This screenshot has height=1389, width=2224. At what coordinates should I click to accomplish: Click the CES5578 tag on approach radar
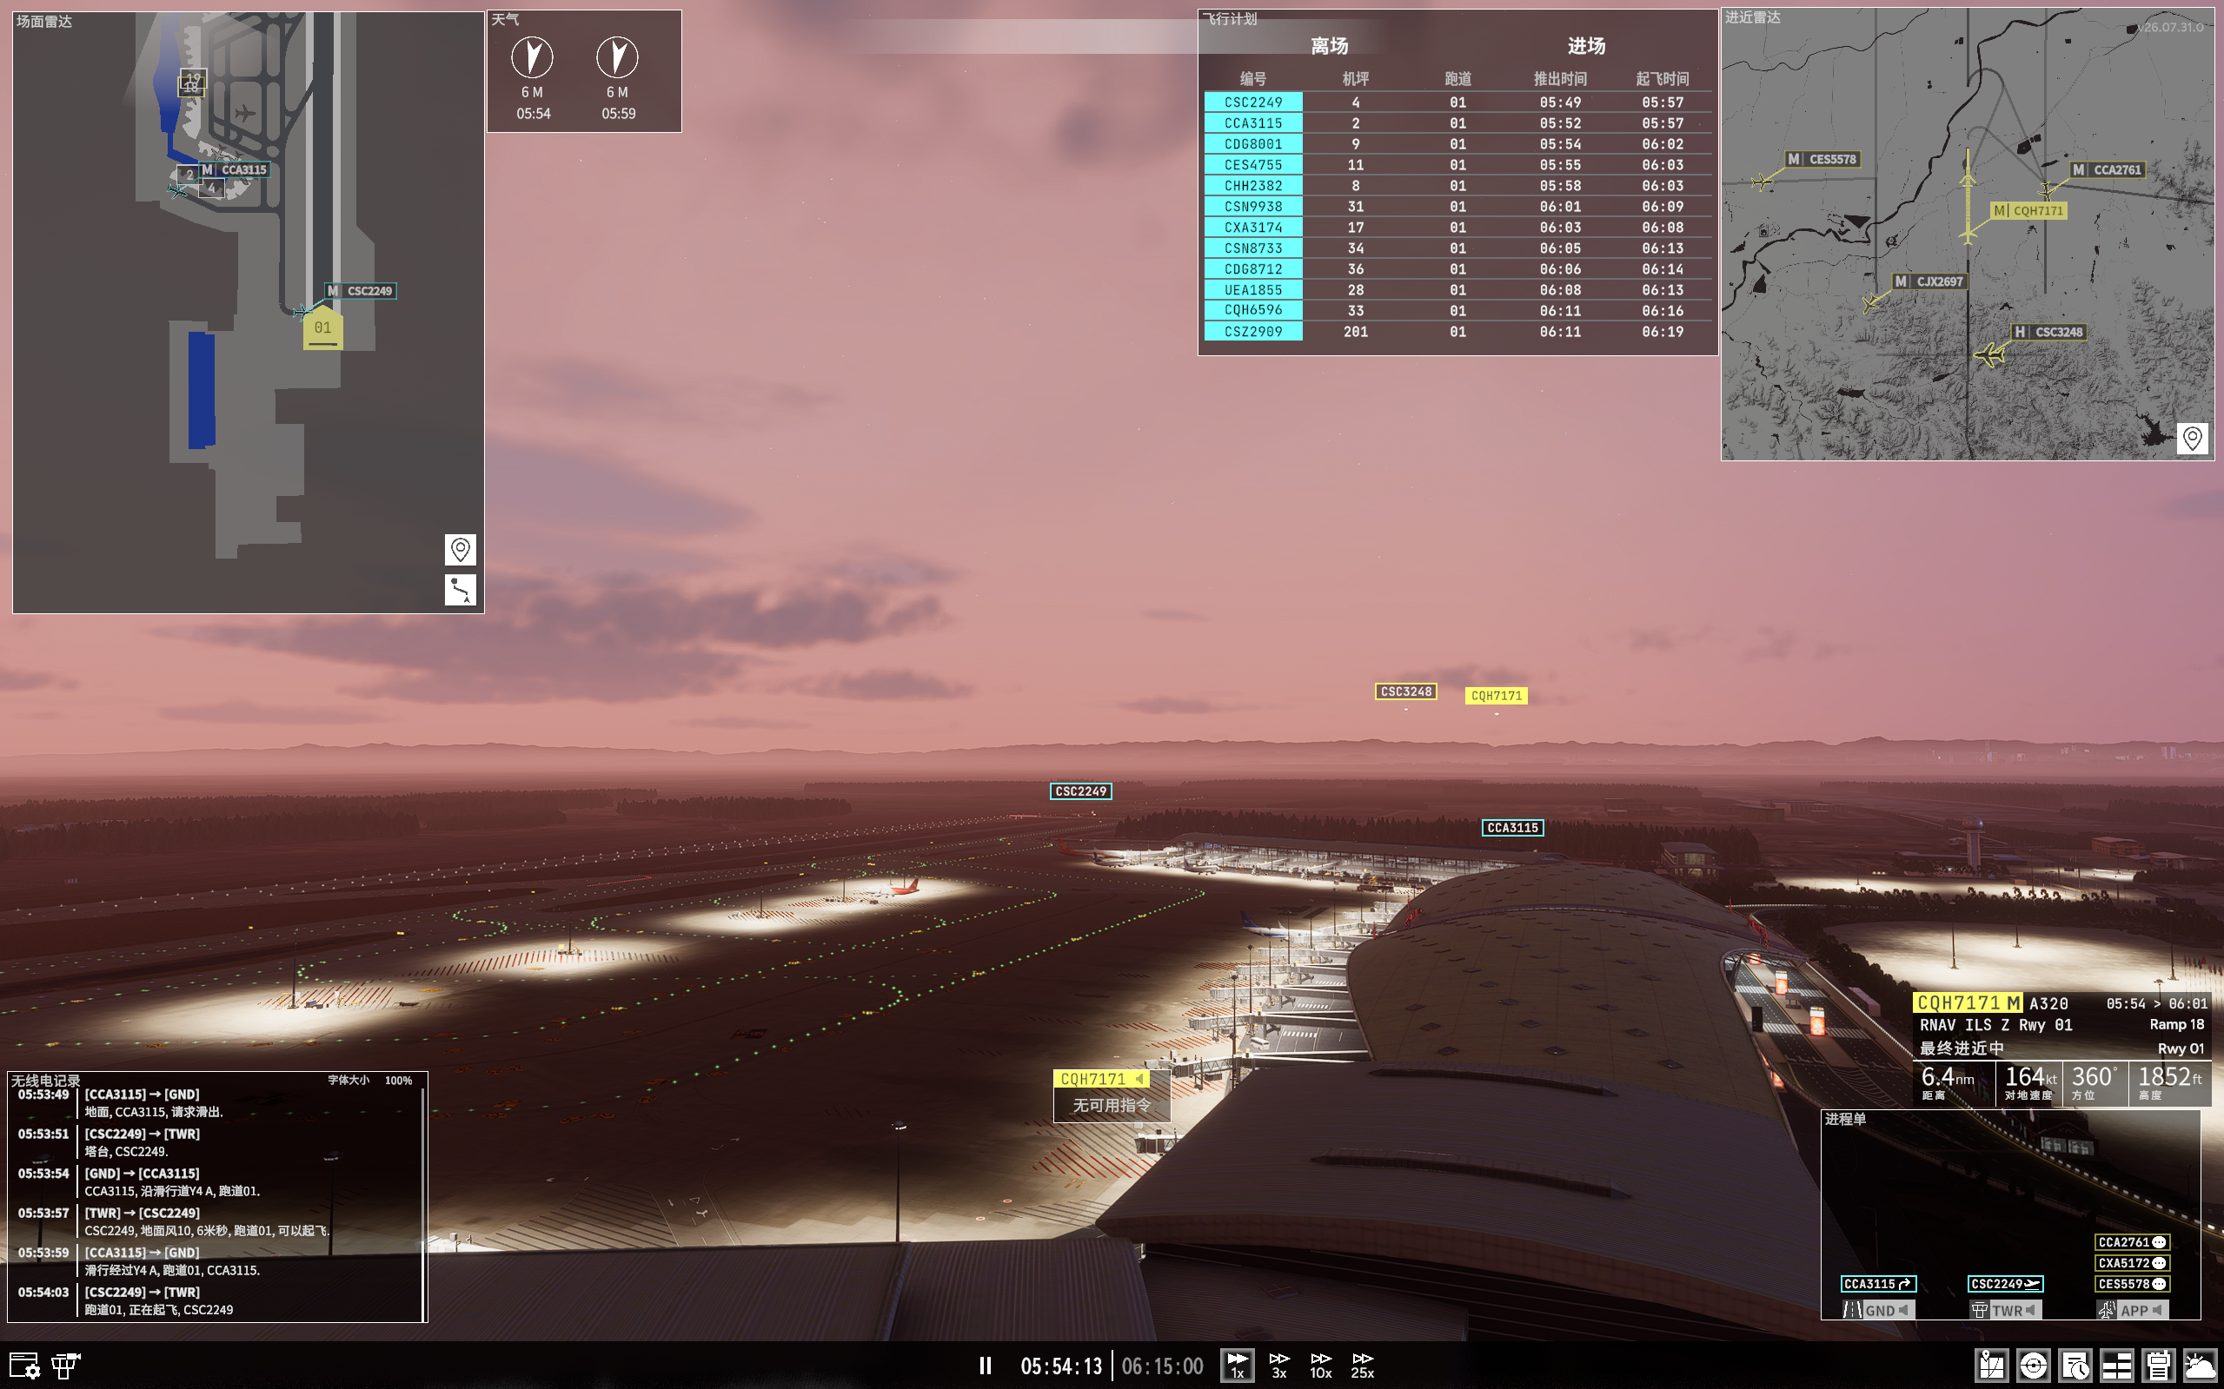click(x=1822, y=160)
